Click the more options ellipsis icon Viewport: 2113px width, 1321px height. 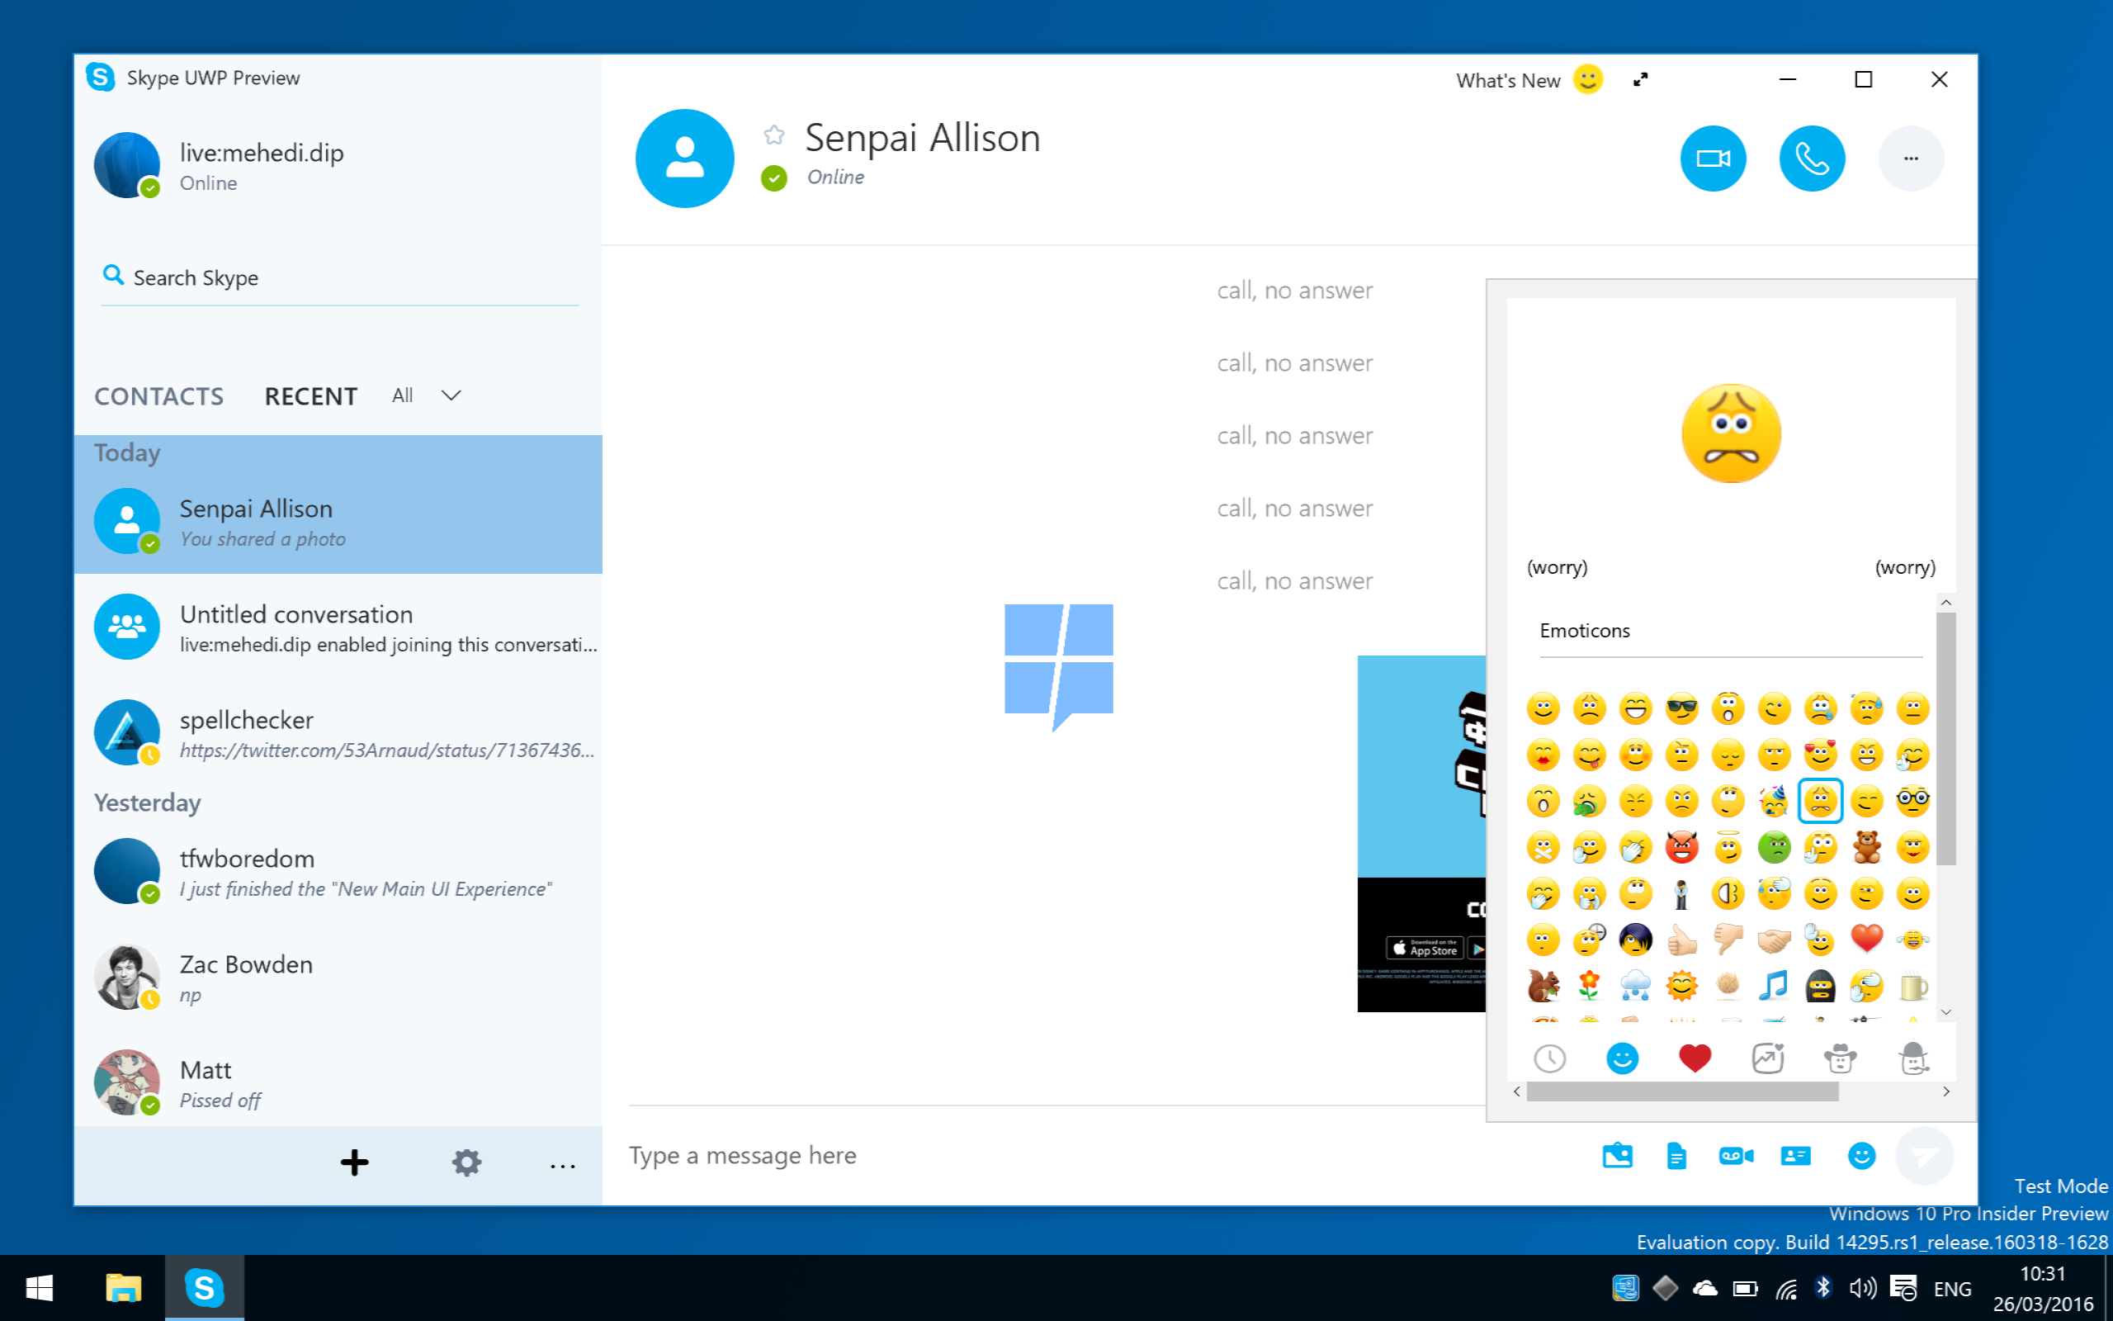click(x=1906, y=157)
